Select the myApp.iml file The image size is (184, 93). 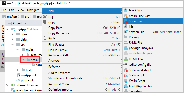click(26, 75)
